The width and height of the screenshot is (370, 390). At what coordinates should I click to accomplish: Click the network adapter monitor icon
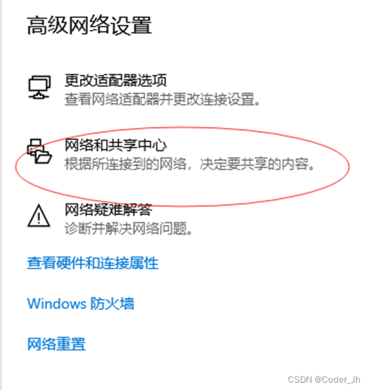click(39, 87)
